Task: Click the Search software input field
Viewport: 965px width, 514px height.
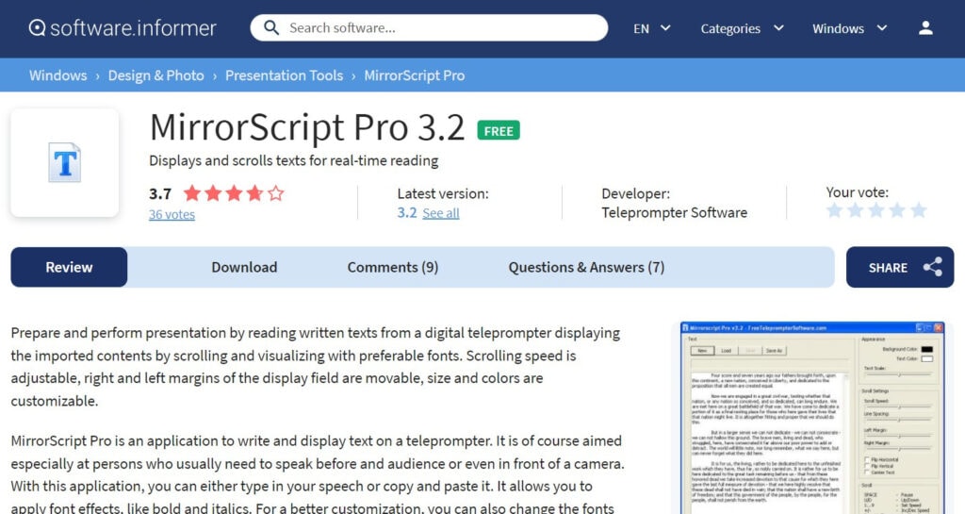Action: tap(429, 27)
